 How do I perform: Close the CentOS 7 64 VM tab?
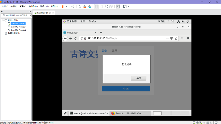[x=53, y=13]
